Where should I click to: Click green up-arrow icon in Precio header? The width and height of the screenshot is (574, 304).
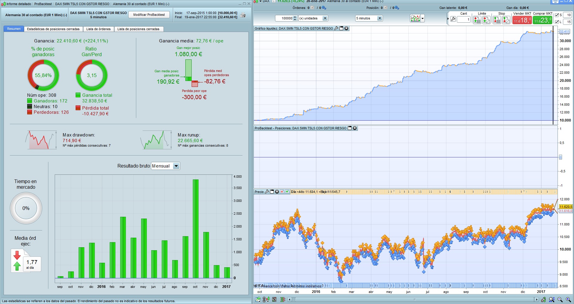pos(287,192)
